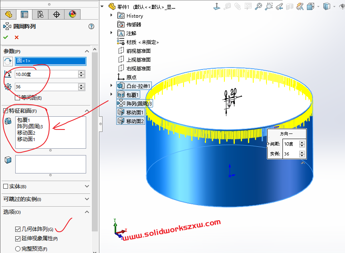Confirm circular pattern with green checkmark
The height and width of the screenshot is (253, 345).
(6, 37)
